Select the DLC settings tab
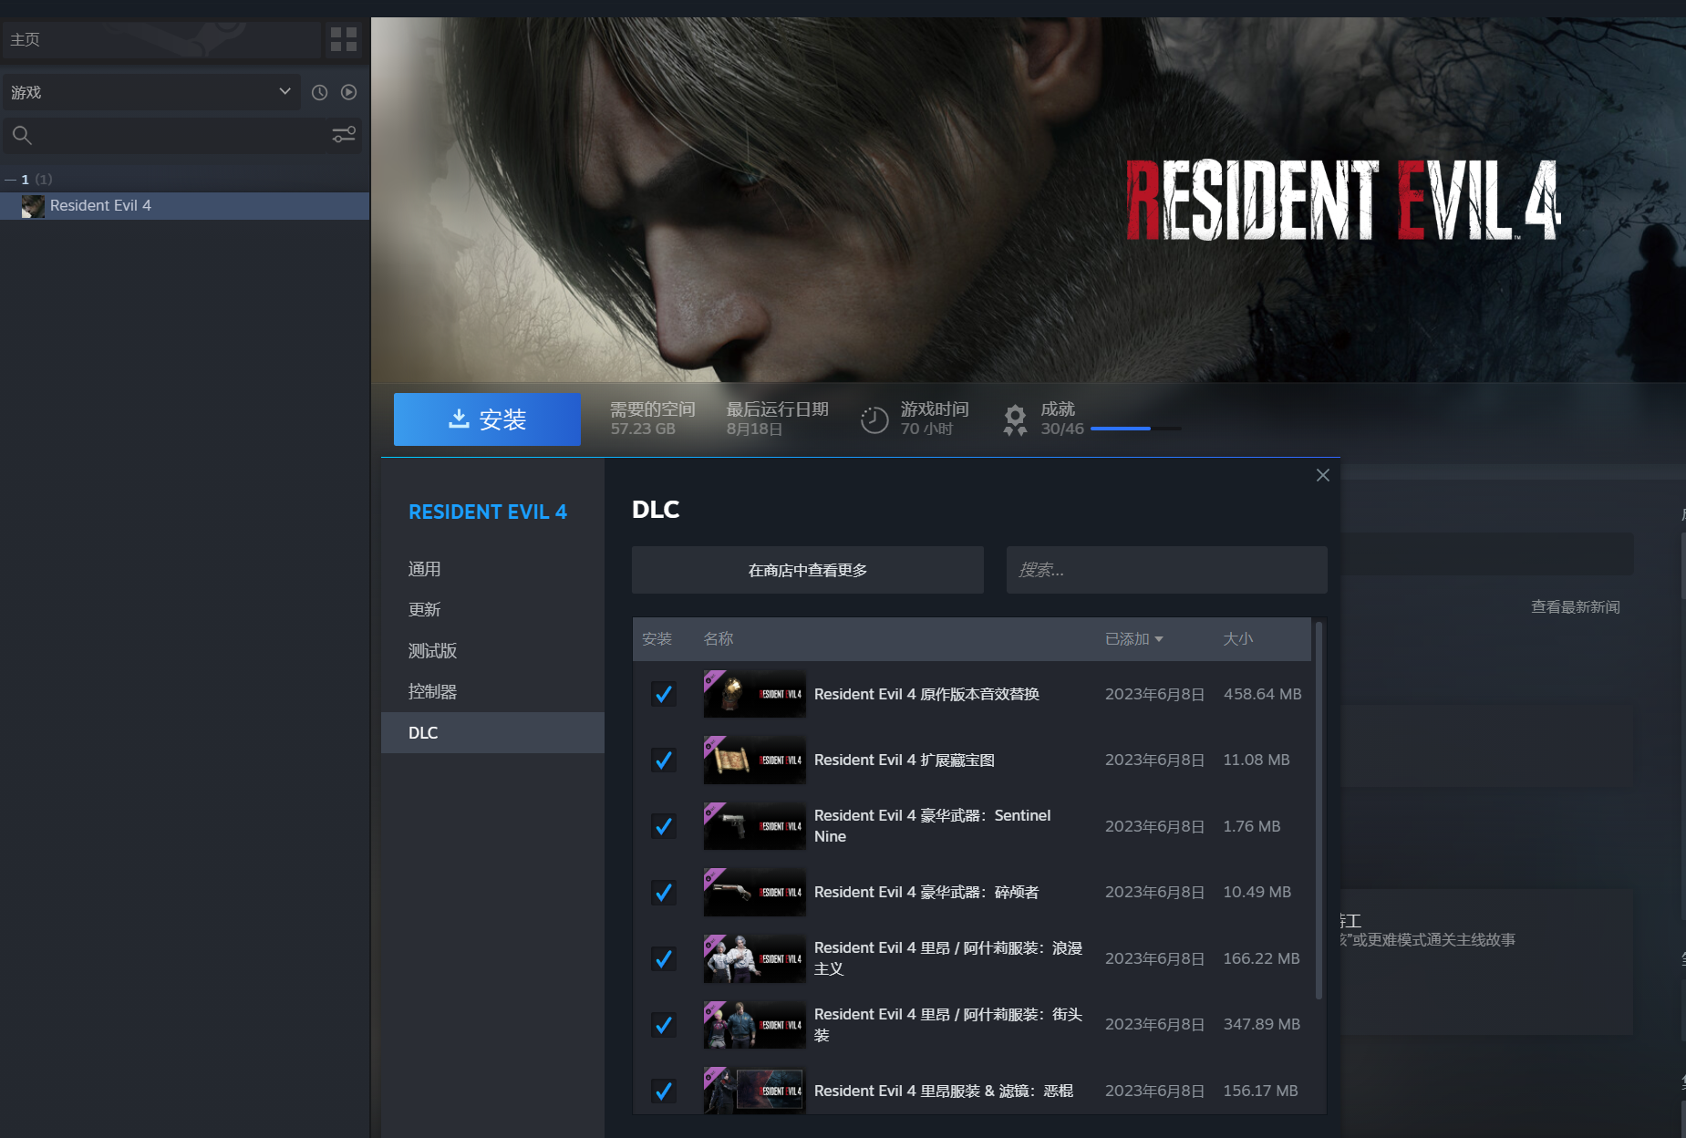This screenshot has width=1686, height=1138. point(492,733)
